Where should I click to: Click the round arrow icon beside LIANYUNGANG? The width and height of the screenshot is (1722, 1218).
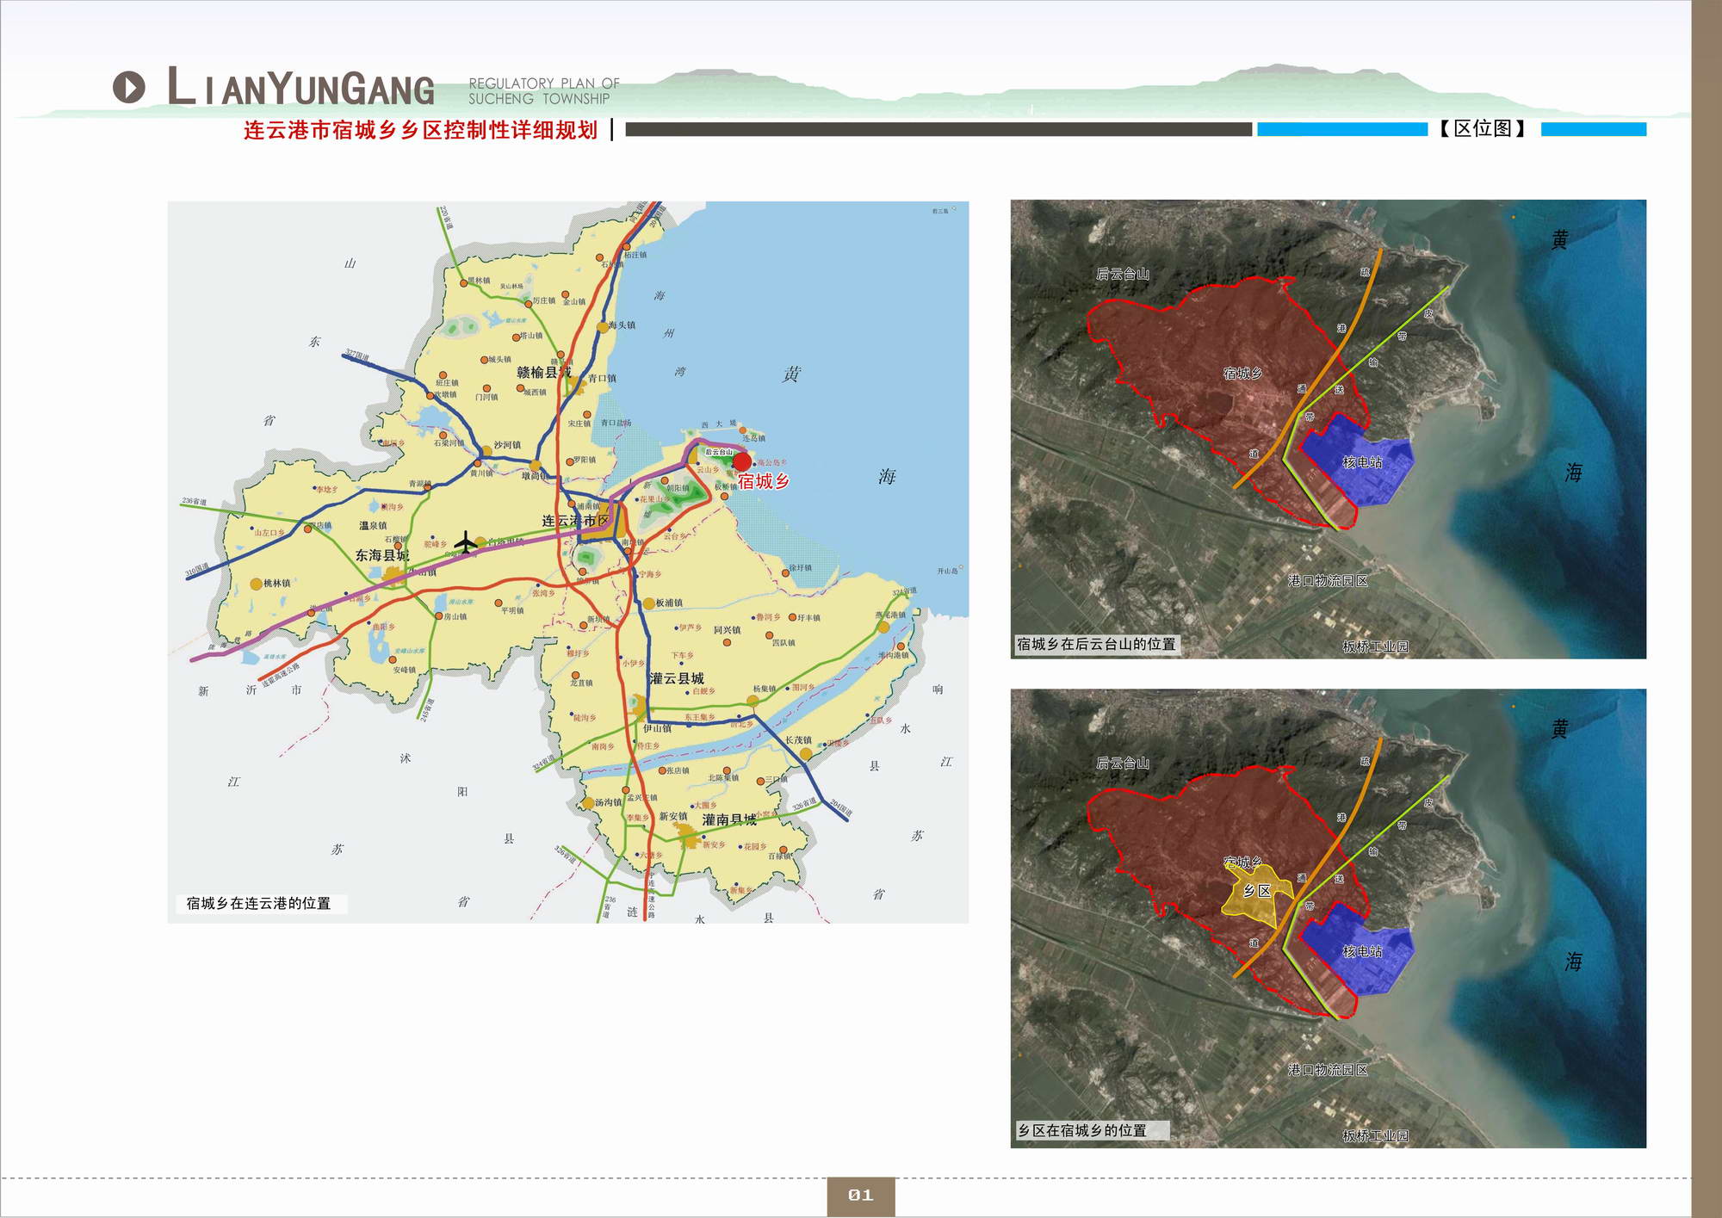pos(129,87)
